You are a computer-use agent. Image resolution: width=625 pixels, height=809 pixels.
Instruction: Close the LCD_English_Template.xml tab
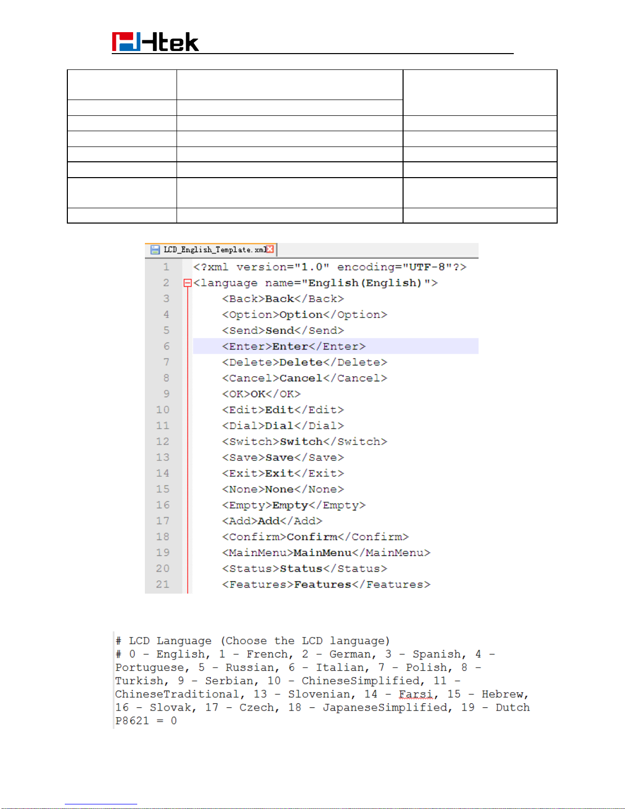[x=270, y=249]
